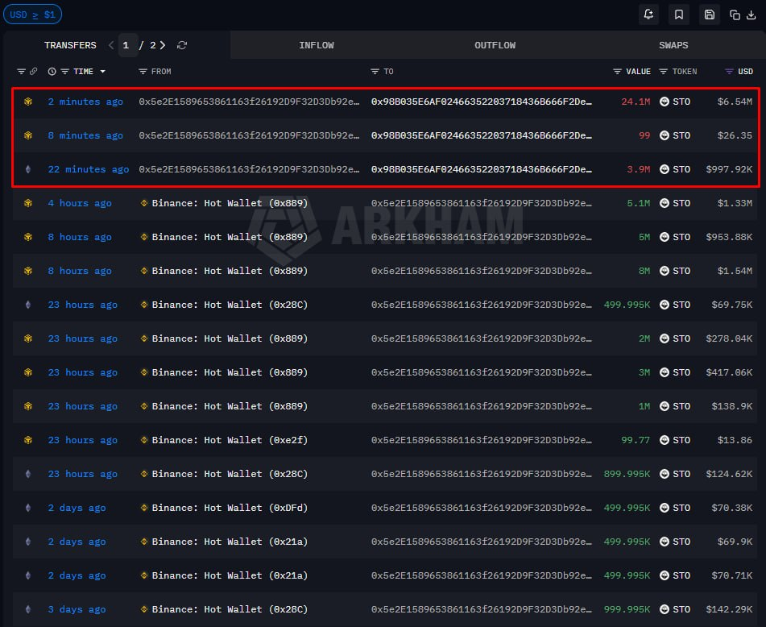Screen dimensions: 766x627
Task: Open the FROM column filter
Action: coord(143,72)
